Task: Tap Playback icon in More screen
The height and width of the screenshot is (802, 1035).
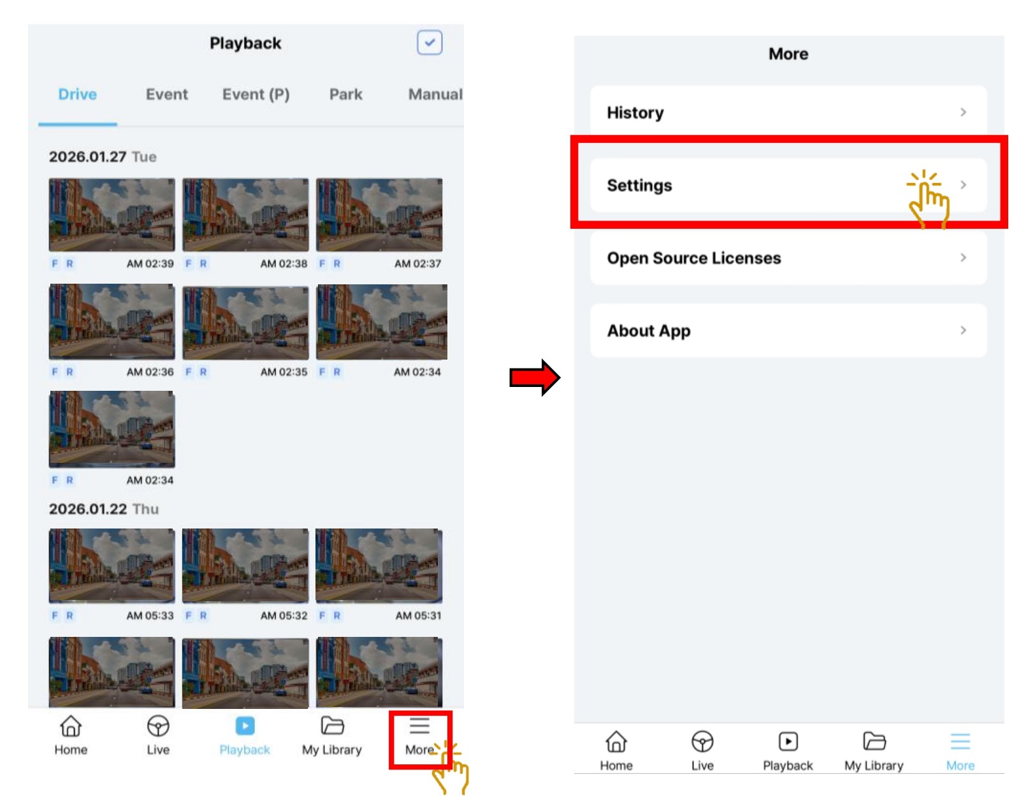Action: (788, 742)
